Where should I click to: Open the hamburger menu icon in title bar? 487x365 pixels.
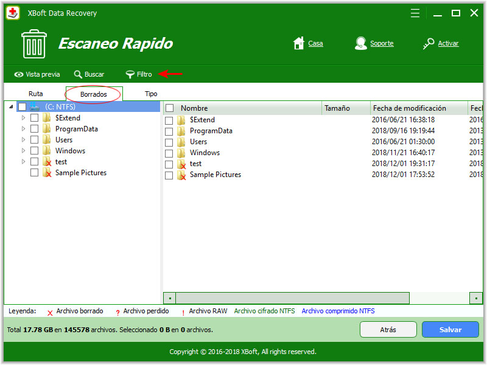[415, 13]
